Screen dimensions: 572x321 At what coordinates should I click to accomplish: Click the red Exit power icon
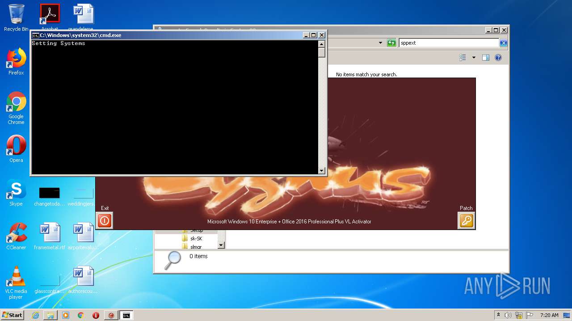click(105, 221)
